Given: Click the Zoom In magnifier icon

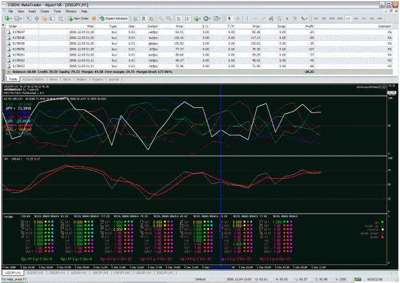Looking at the screenshot, I should (x=161, y=19).
